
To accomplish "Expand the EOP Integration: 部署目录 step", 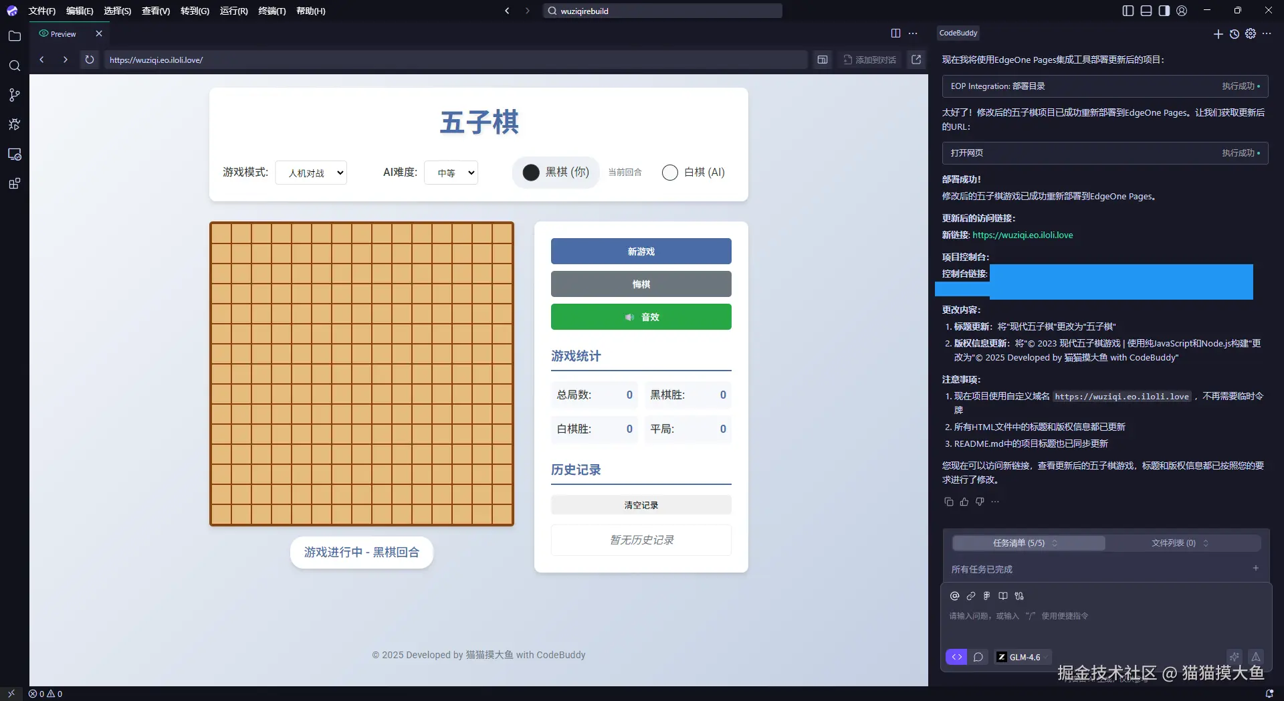I will (1105, 86).
